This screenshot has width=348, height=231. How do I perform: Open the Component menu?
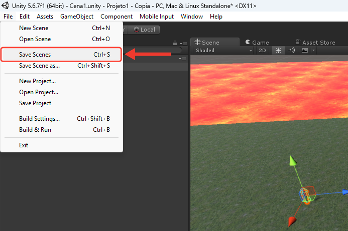click(117, 17)
